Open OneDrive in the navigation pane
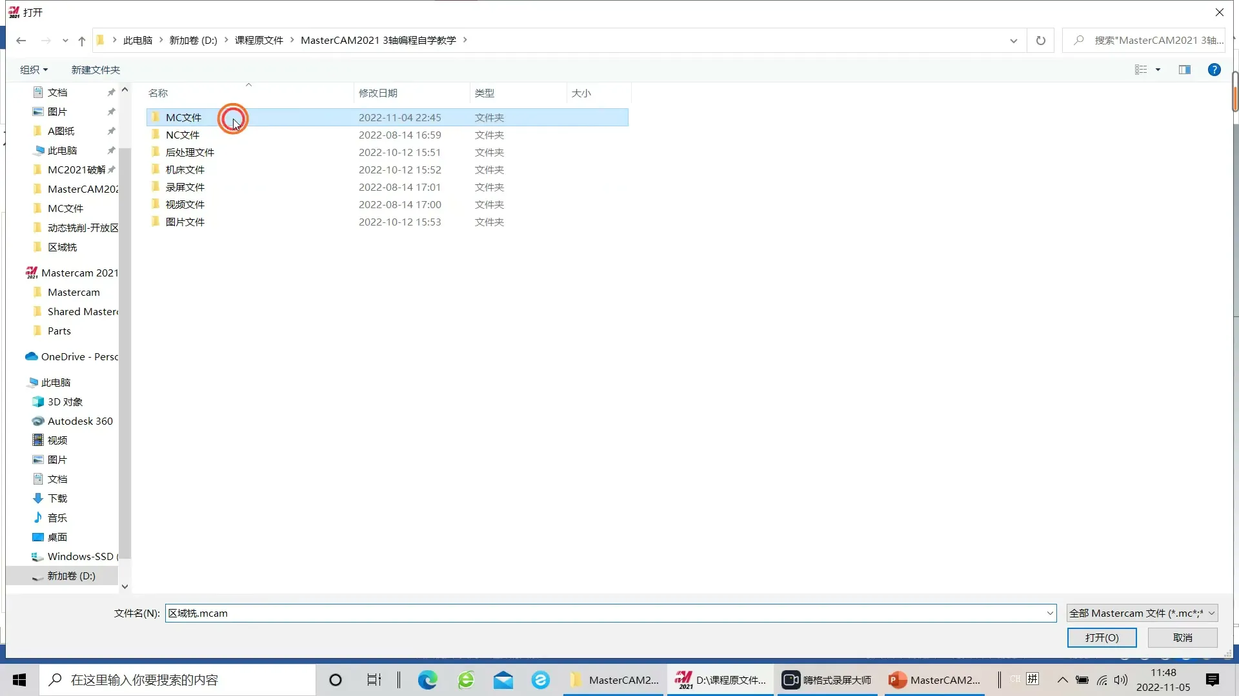 tap(79, 356)
